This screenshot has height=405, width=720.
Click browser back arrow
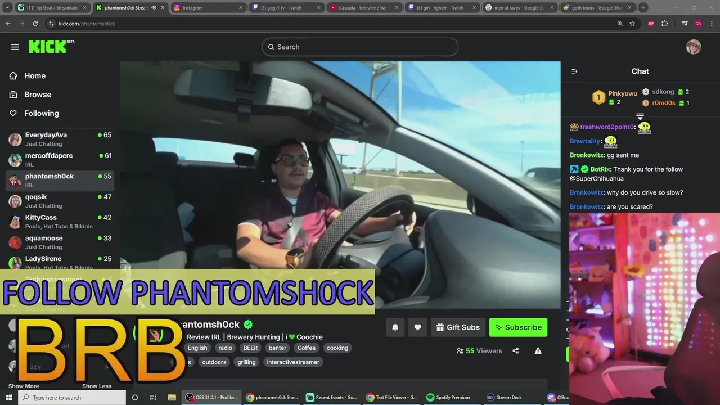point(8,24)
